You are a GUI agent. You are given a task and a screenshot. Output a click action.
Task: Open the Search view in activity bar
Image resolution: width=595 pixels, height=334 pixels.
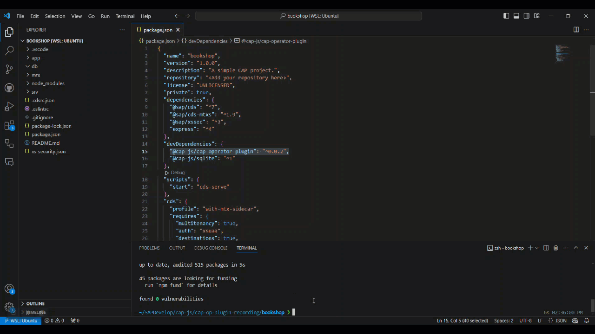[x=9, y=51]
